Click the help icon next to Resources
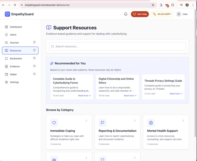The image size is (197, 161). 34,50
